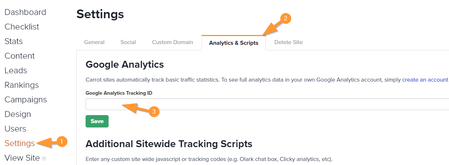Click the View Site link
The width and height of the screenshot is (449, 165).
pos(22,158)
